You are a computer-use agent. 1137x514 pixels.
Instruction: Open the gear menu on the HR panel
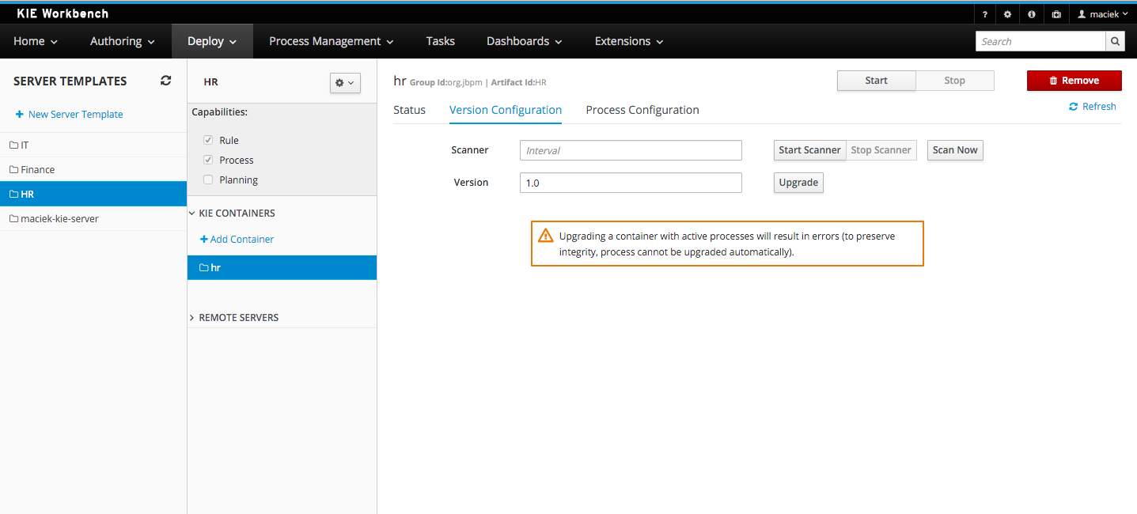click(x=345, y=82)
